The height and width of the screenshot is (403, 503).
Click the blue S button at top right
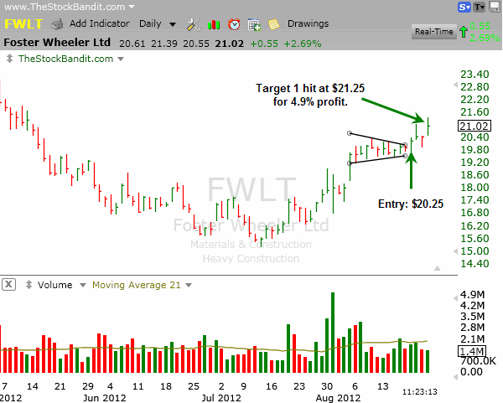464,7
